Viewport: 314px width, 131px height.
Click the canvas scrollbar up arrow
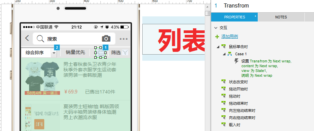207,7
